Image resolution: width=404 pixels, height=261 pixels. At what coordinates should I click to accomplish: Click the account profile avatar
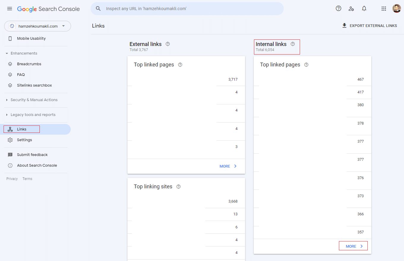tap(397, 9)
